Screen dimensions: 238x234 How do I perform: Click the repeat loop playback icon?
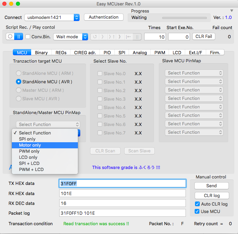pyautogui.click(x=95, y=37)
